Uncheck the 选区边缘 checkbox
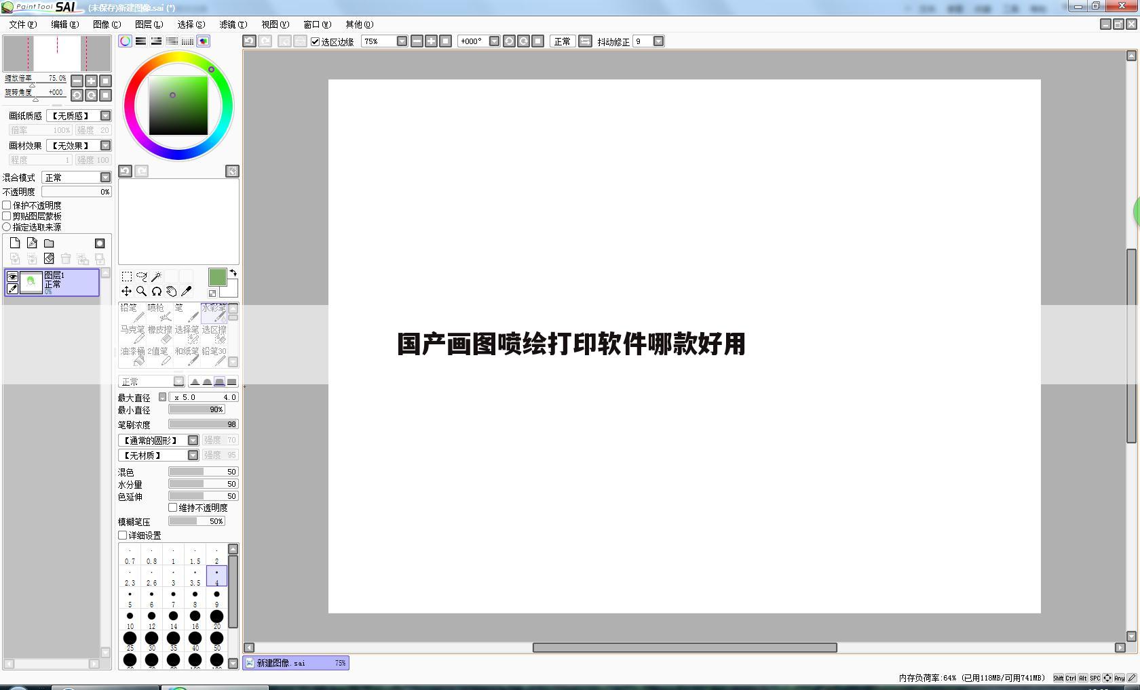 pos(316,41)
